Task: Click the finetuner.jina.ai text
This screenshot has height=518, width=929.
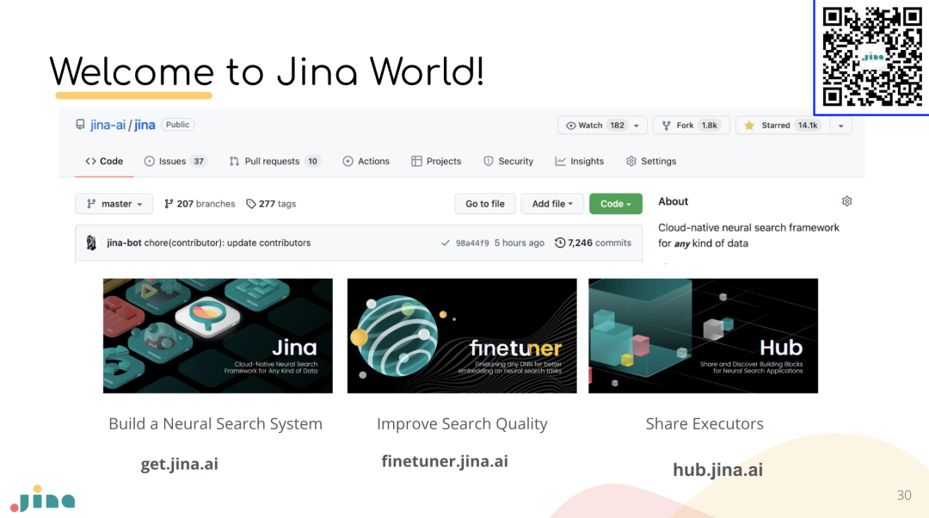Action: [445, 461]
